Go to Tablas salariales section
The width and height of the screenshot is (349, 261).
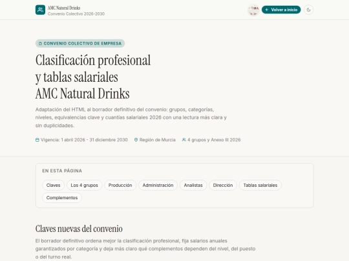tap(260, 186)
